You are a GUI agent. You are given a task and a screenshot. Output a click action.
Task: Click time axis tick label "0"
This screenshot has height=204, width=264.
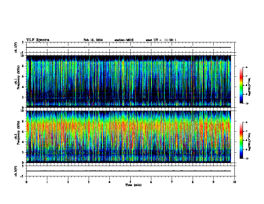point(26,182)
